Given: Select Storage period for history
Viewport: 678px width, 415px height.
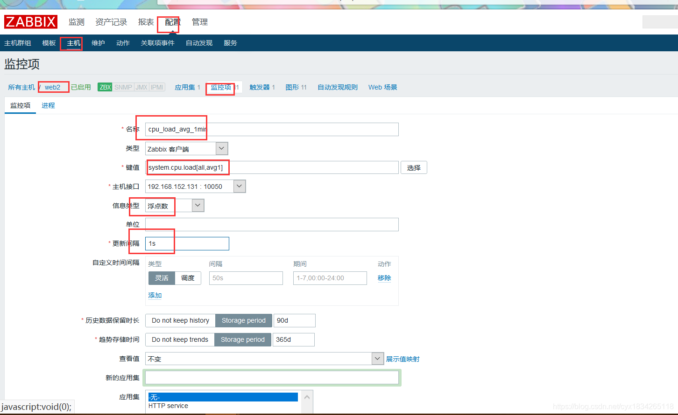Looking at the screenshot, I should [244, 320].
